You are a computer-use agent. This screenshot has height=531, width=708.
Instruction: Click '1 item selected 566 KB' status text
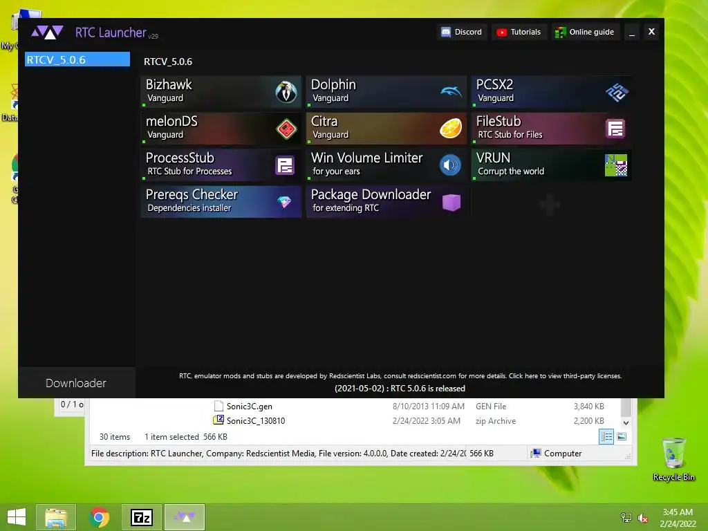[x=185, y=437]
